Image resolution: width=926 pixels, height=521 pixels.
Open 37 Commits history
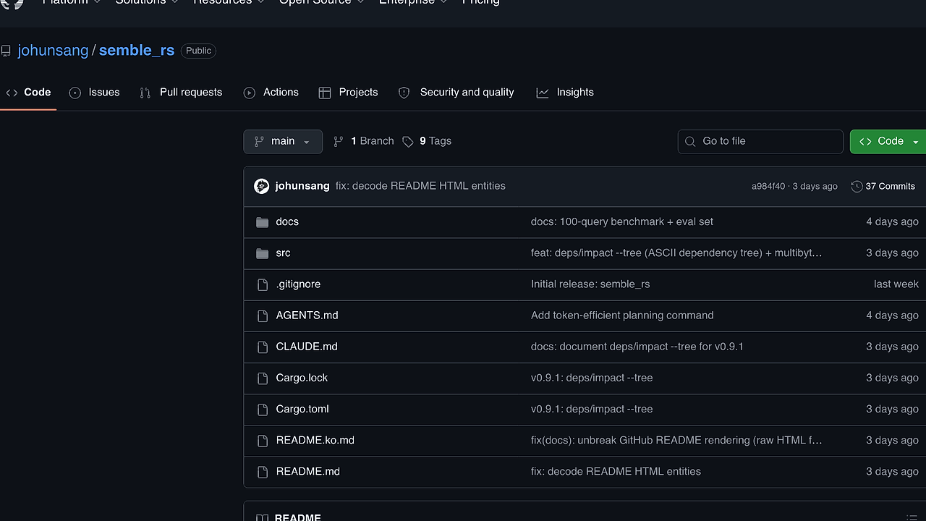tap(883, 186)
